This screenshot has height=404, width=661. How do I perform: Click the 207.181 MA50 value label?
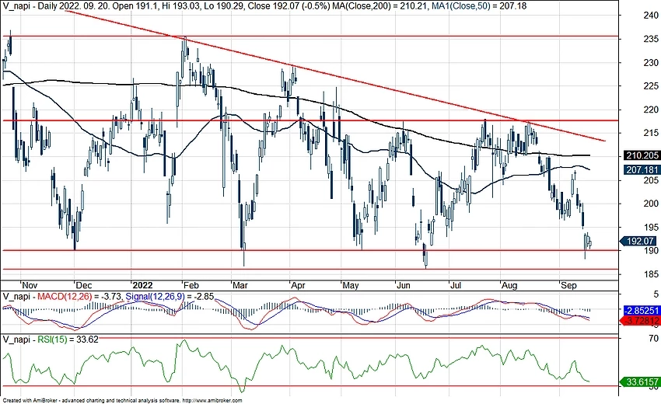(642, 170)
